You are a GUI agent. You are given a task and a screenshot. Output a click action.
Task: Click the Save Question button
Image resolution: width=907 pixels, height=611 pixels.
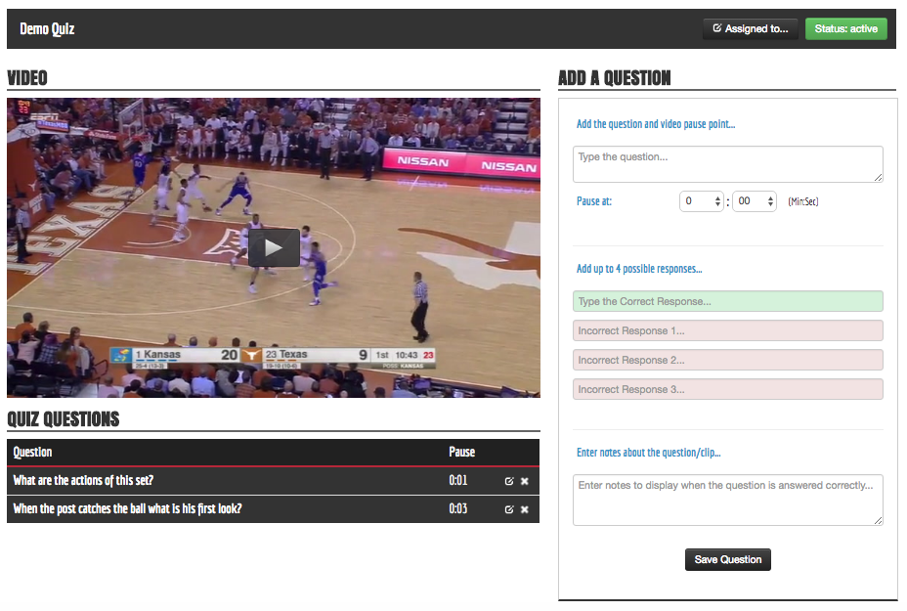pyautogui.click(x=727, y=560)
